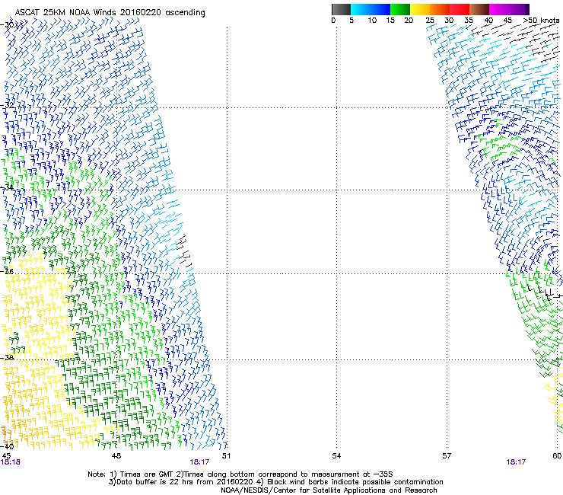
Task: Click the '-40' latitude axis label
Action: pyautogui.click(x=7, y=446)
